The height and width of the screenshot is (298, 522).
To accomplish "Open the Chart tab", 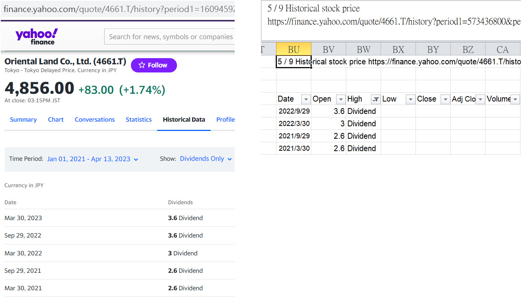I will [x=56, y=119].
